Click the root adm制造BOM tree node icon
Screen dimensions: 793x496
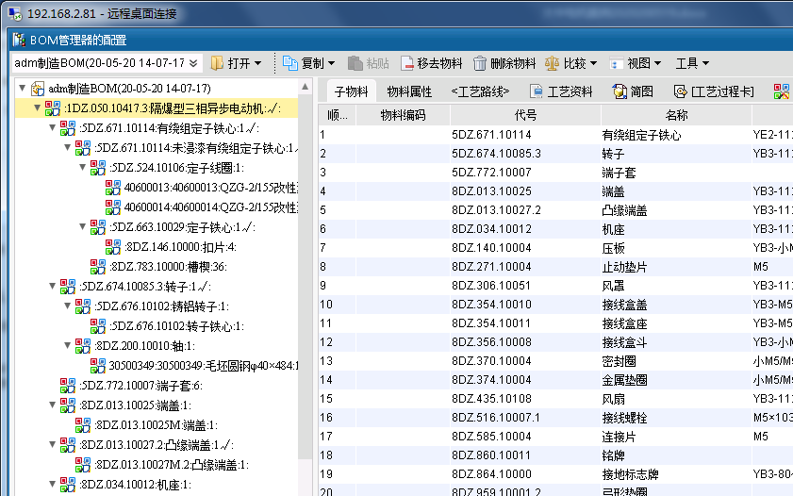(x=38, y=89)
